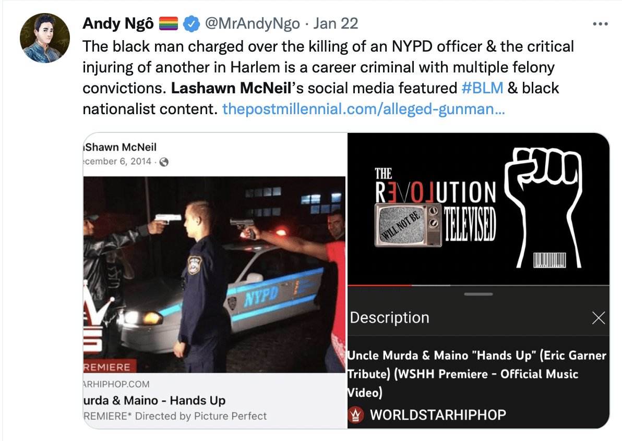Open the @MrAndyNgo handle
Viewport: 622px width, 441px height.
click(x=252, y=24)
